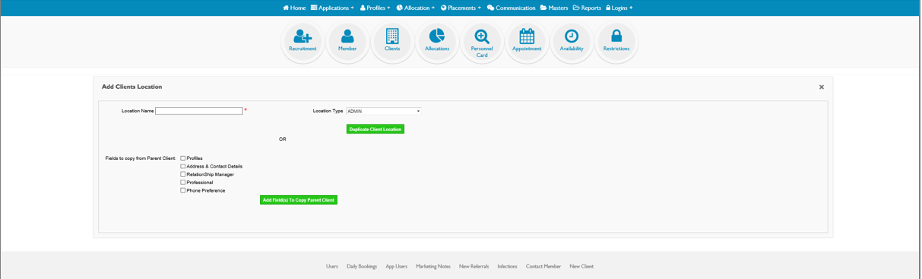
Task: Go to Home in top navigation
Action: pos(294,8)
